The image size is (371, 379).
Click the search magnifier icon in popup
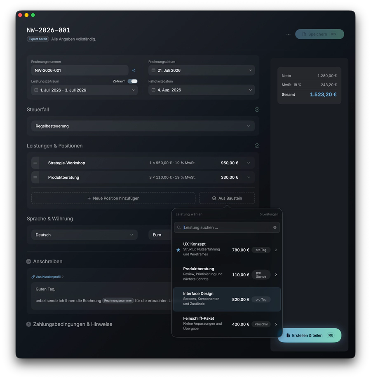tap(179, 227)
